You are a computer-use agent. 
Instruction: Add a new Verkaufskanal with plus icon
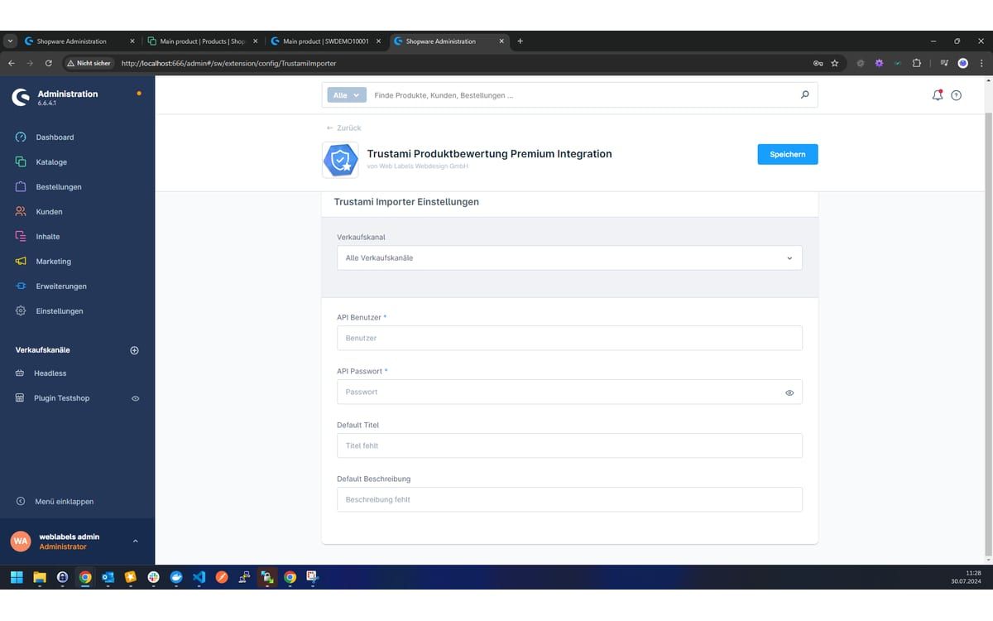tap(135, 350)
